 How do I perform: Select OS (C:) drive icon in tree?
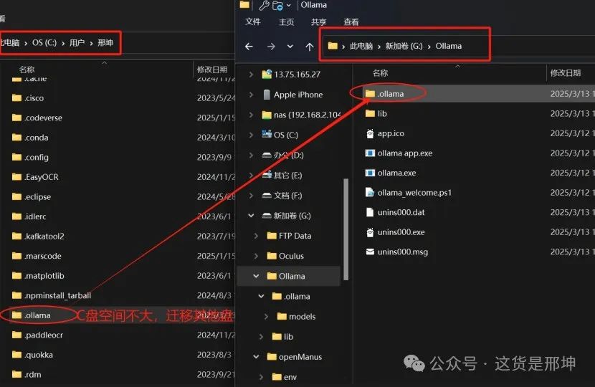pos(267,134)
